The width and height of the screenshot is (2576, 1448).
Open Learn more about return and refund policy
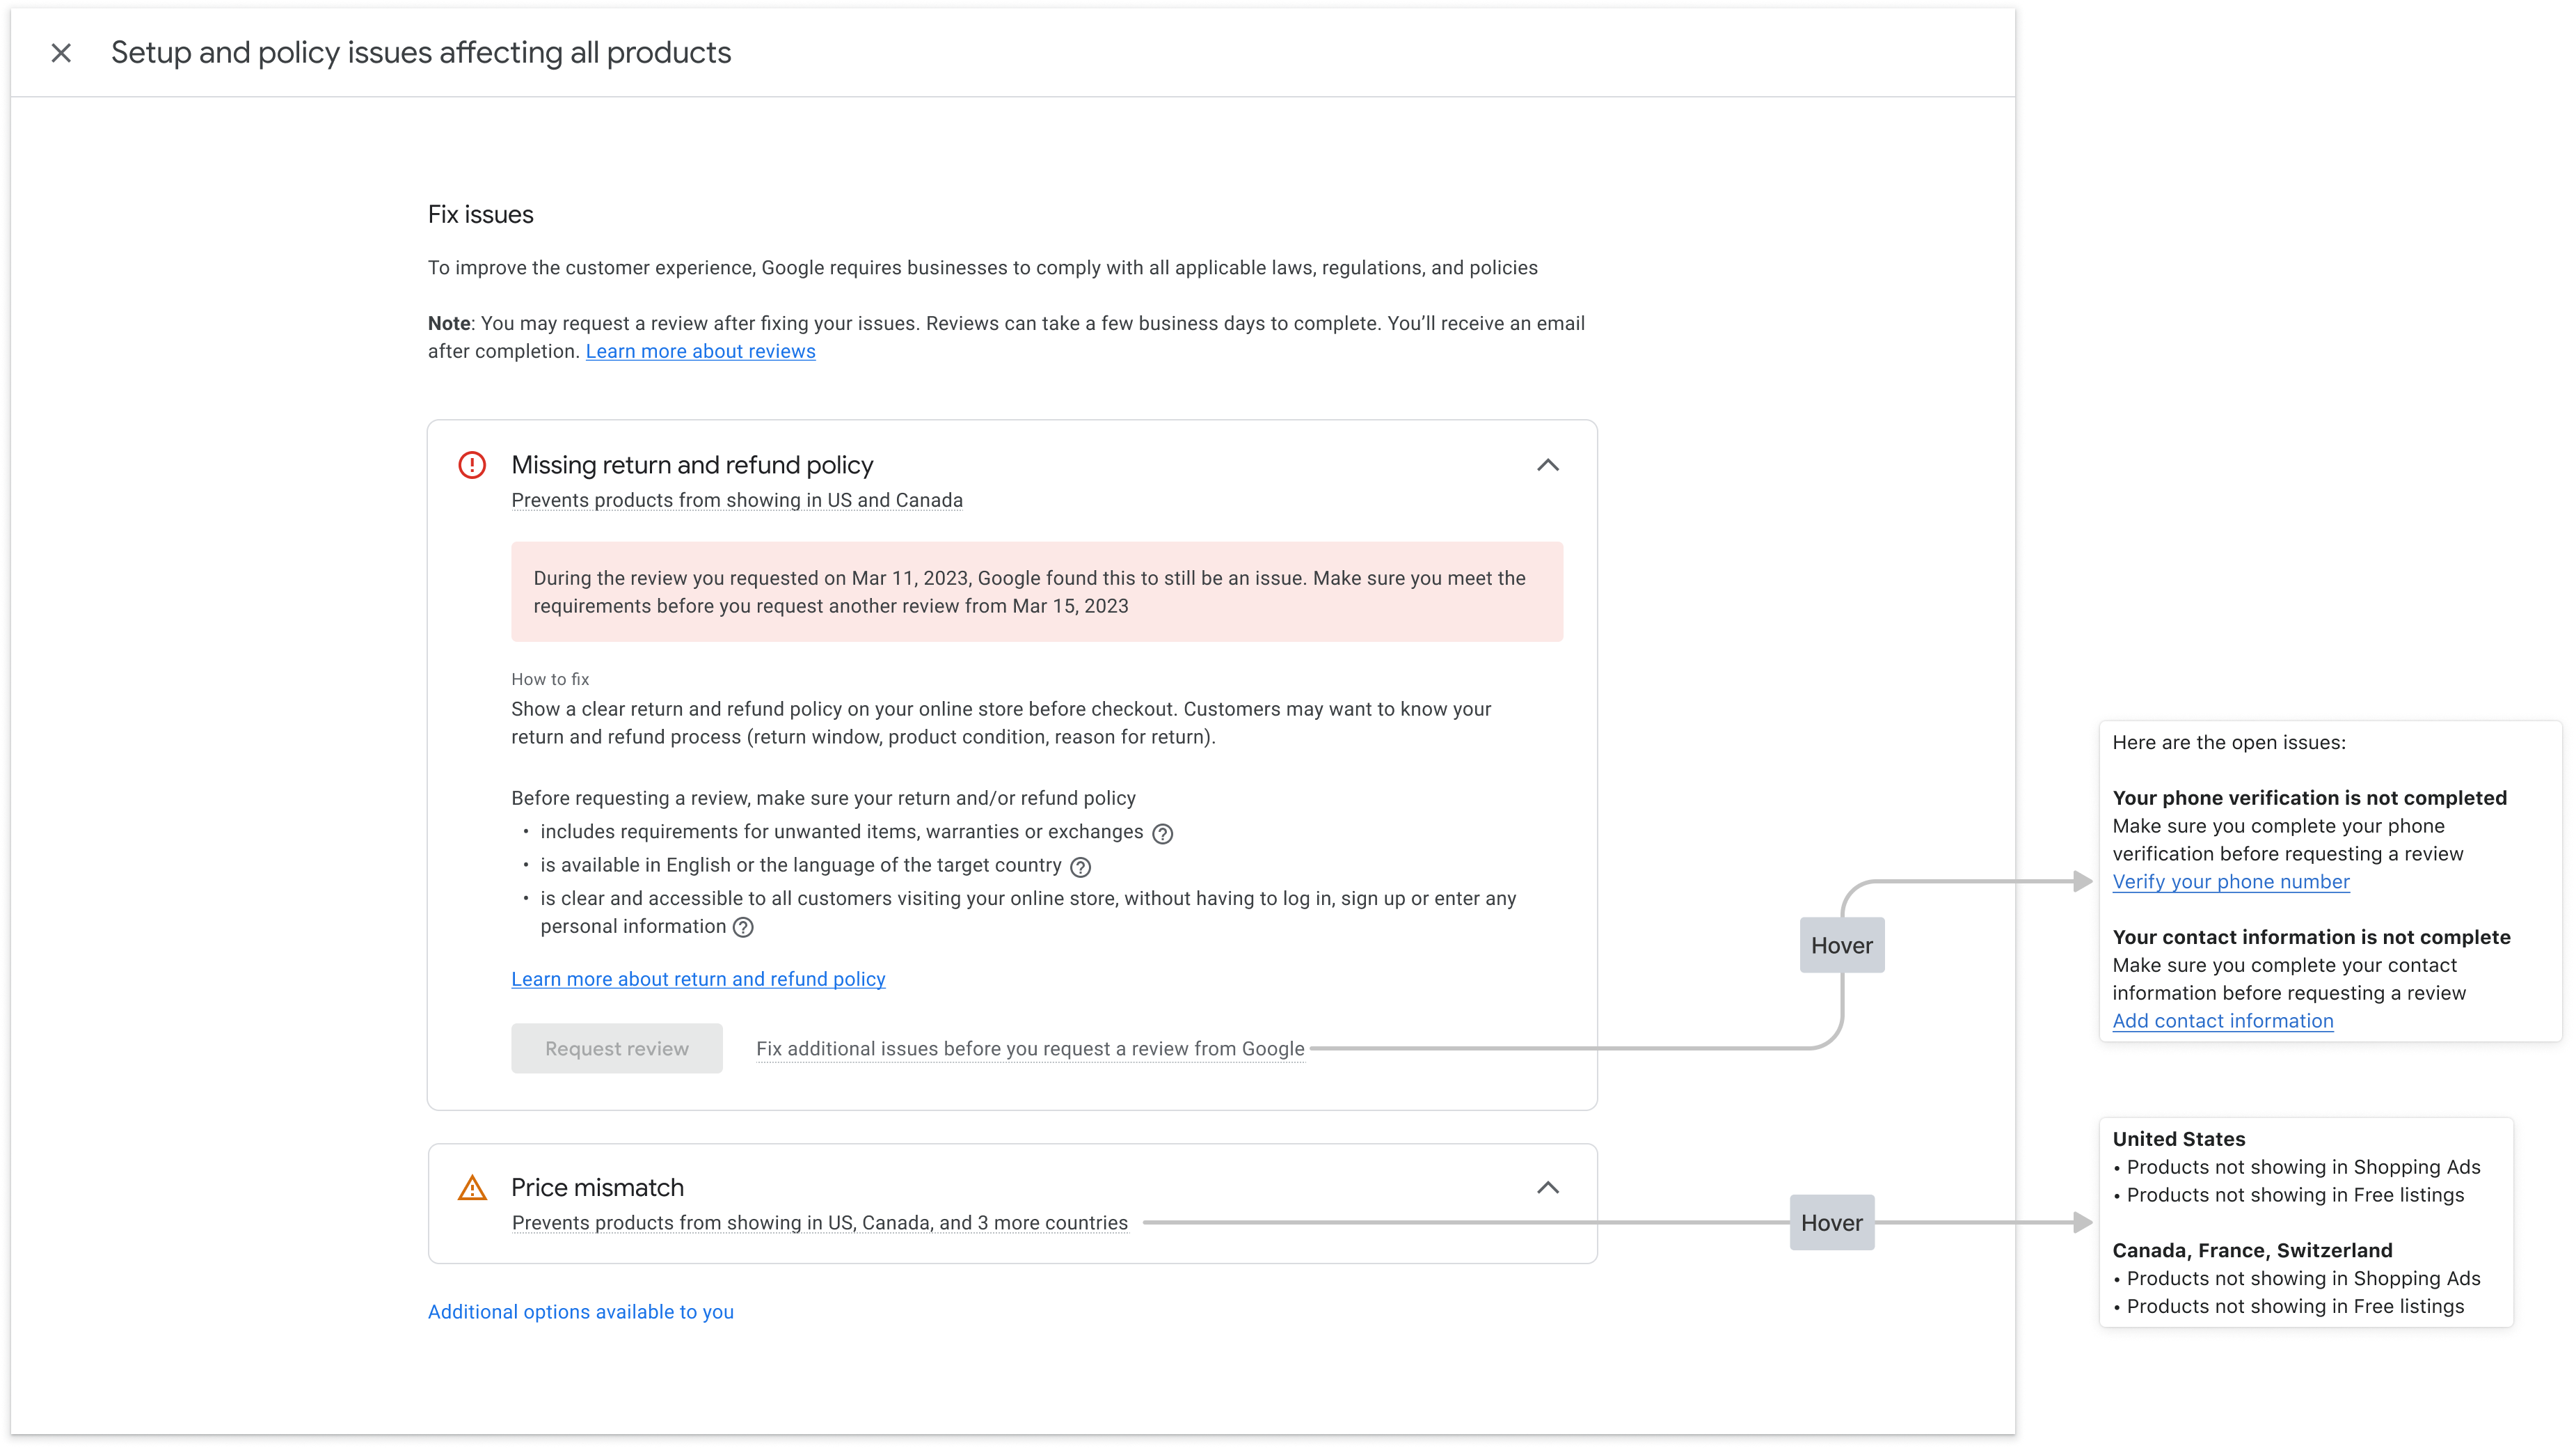pos(697,979)
